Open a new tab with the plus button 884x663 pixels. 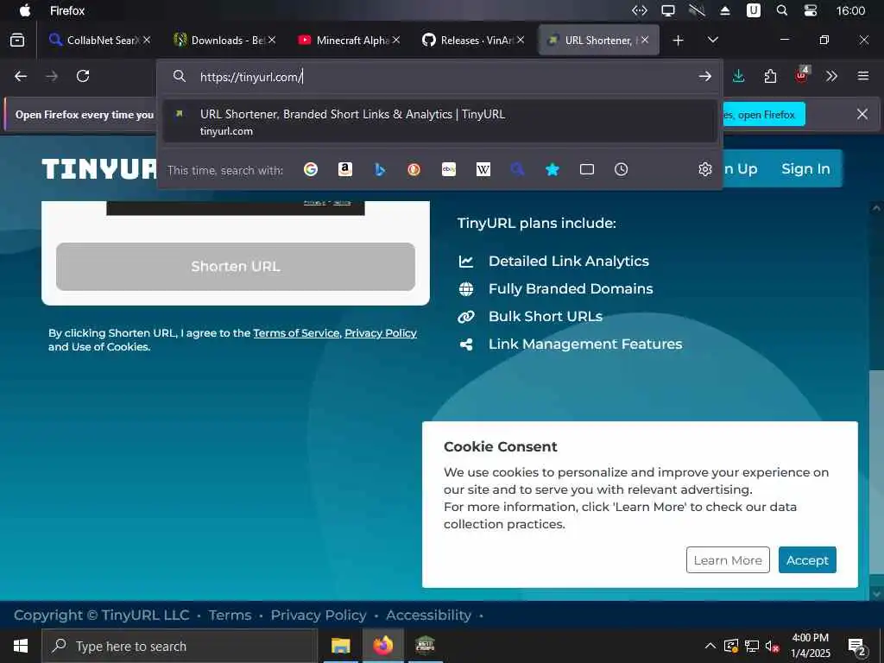coord(679,40)
